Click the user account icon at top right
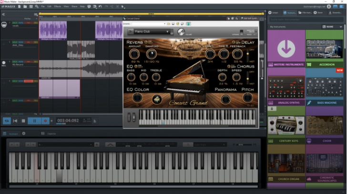The width and height of the screenshot is (347, 194). (329, 6)
